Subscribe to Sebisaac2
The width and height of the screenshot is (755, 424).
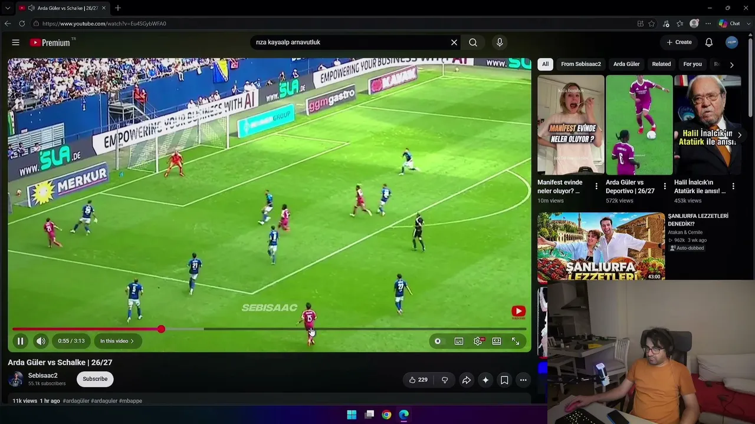tap(95, 379)
